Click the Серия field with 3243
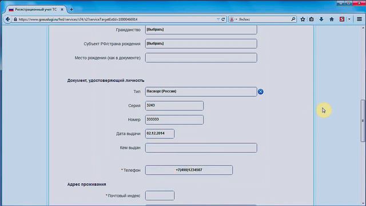Screen dimensions: 366x206 (x=174, y=105)
